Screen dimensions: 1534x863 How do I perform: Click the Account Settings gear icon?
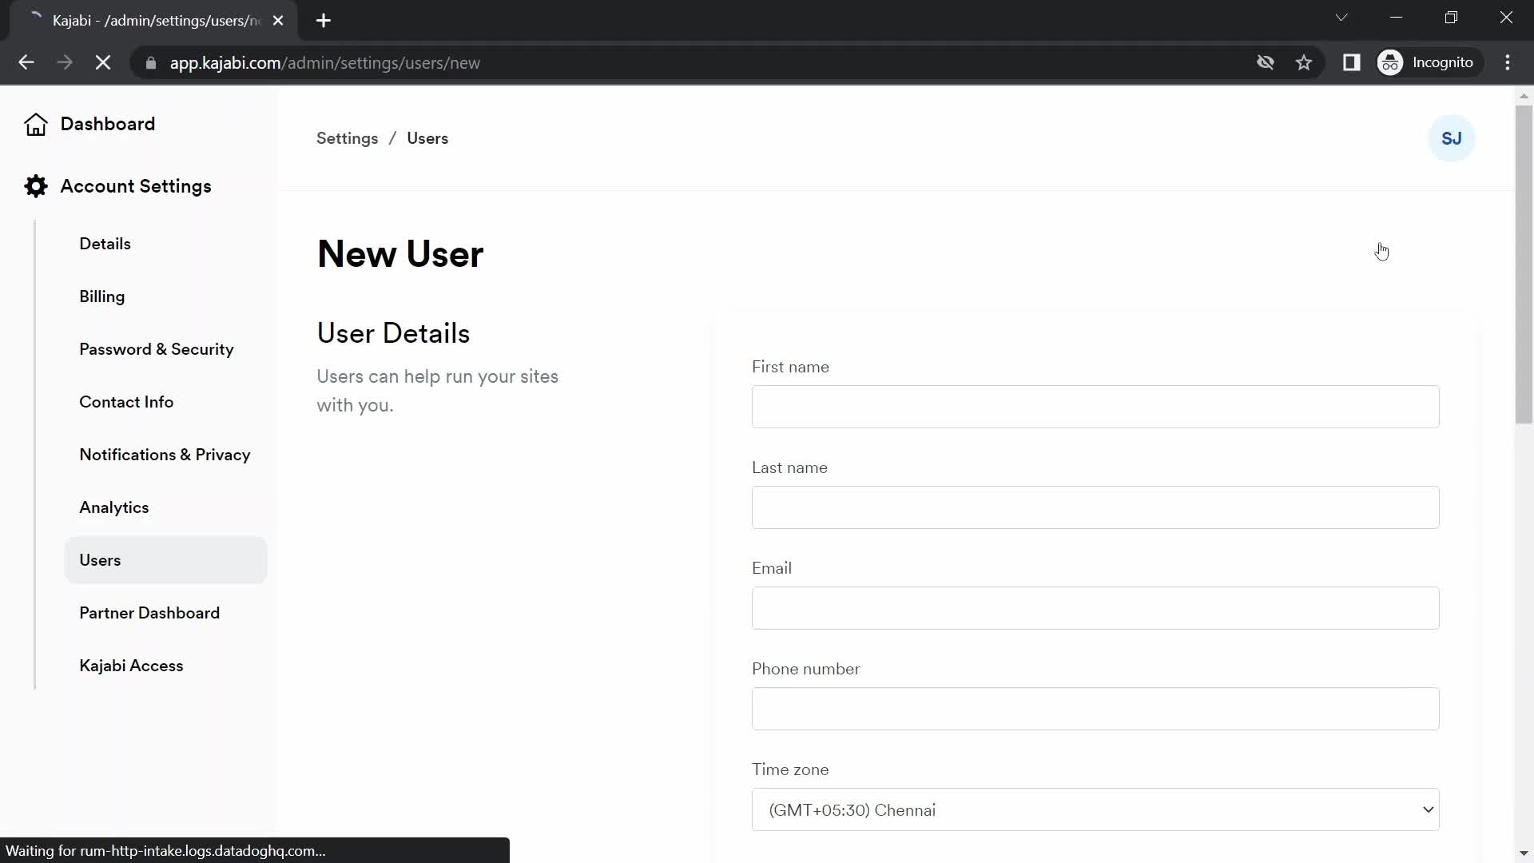tap(35, 185)
